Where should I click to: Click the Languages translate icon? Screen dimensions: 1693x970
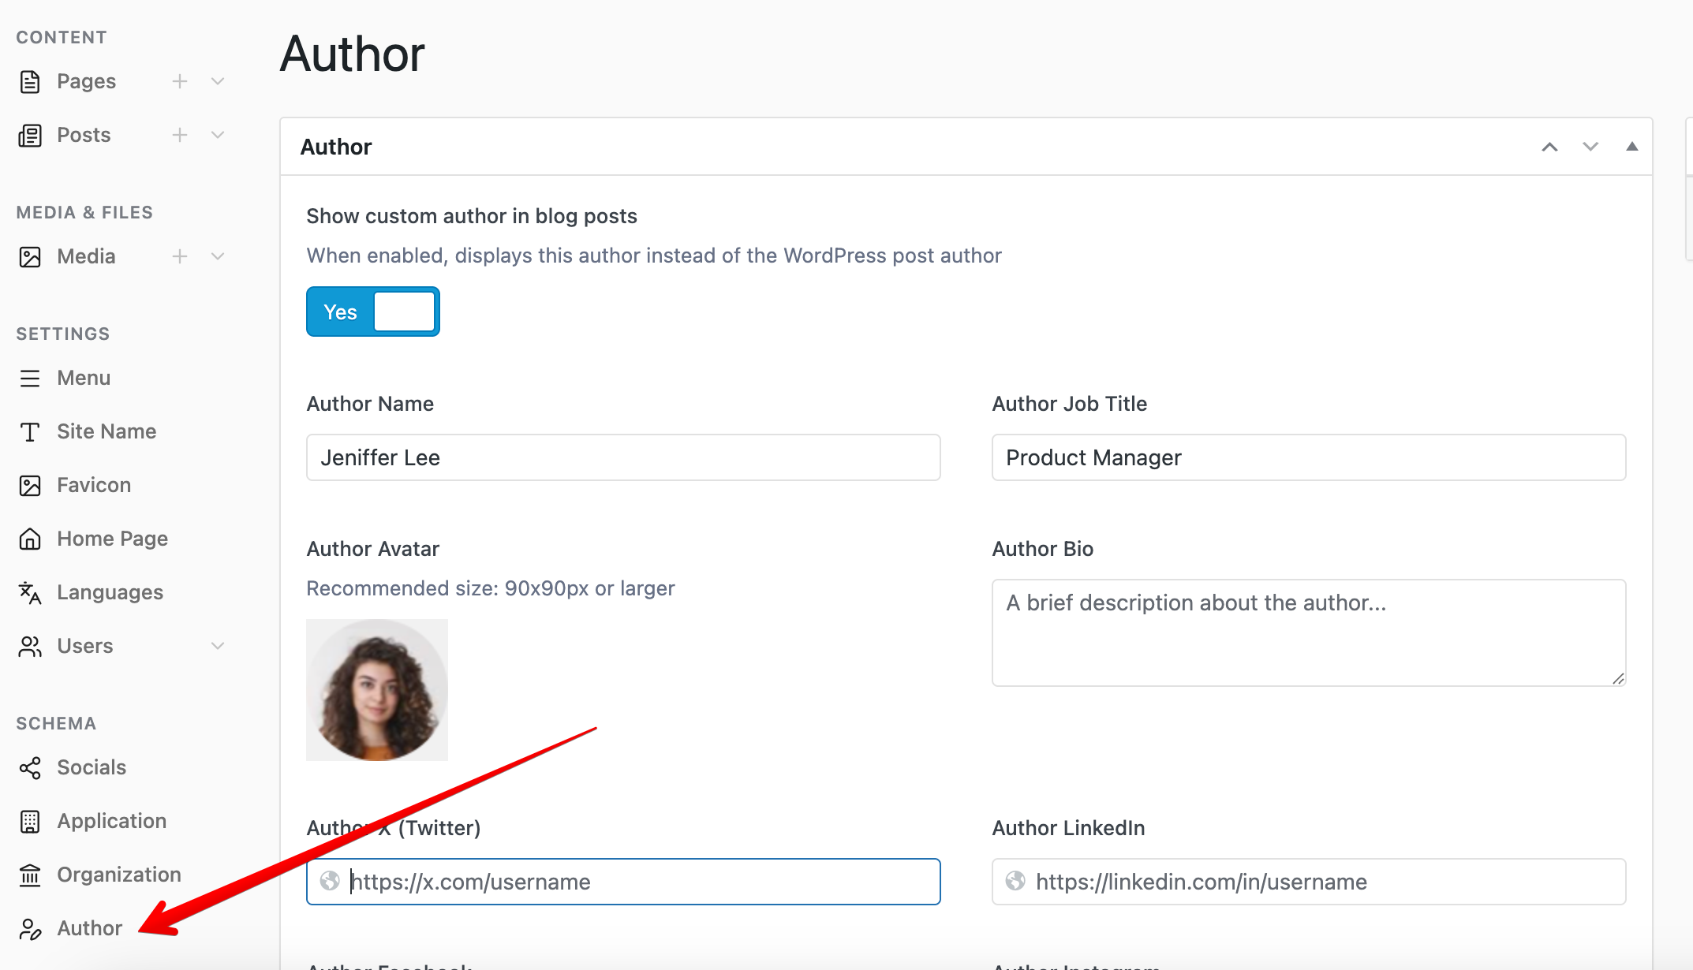(30, 592)
